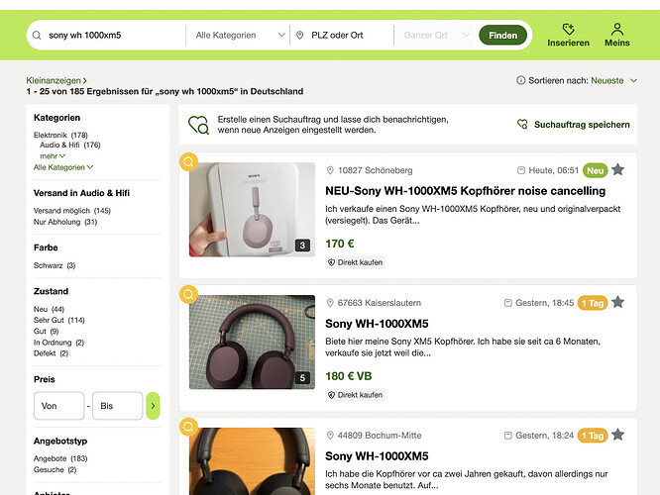The image size is (660, 495).
Task: Toggle the favorite star on Bochum-Mitte listing
Action: (618, 435)
